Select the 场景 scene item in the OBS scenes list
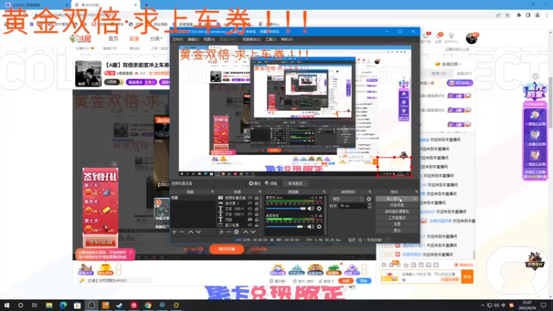This screenshot has height=311, width=553. click(193, 198)
